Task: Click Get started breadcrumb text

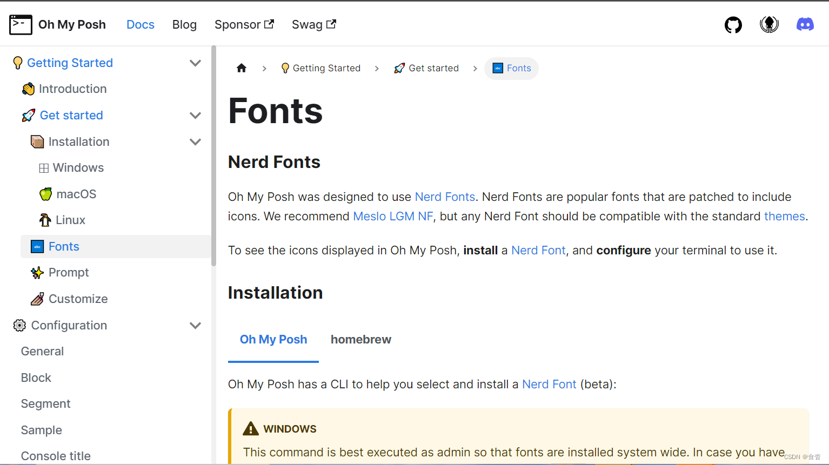Action: click(x=433, y=68)
